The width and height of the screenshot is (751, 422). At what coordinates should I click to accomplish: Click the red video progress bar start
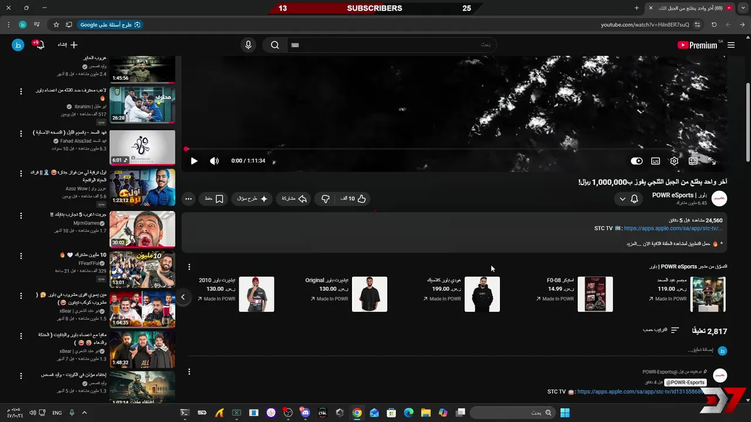point(187,149)
